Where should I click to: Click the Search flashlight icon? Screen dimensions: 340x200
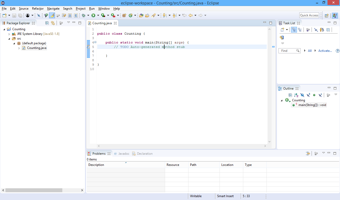[x=154, y=15]
